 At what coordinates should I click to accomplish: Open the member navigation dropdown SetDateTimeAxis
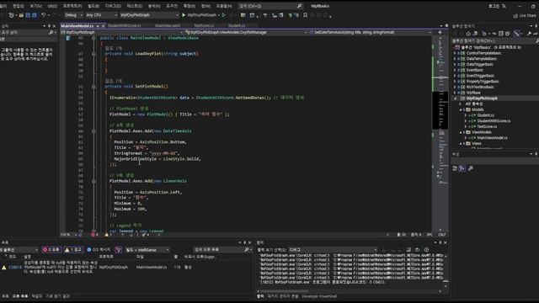click(x=371, y=32)
